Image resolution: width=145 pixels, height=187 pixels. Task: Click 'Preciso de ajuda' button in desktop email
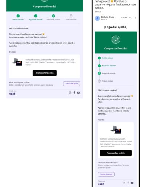click(x=72, y=83)
